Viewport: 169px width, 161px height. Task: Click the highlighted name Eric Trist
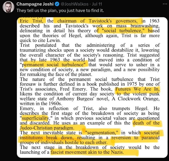pyautogui.click(x=32, y=21)
